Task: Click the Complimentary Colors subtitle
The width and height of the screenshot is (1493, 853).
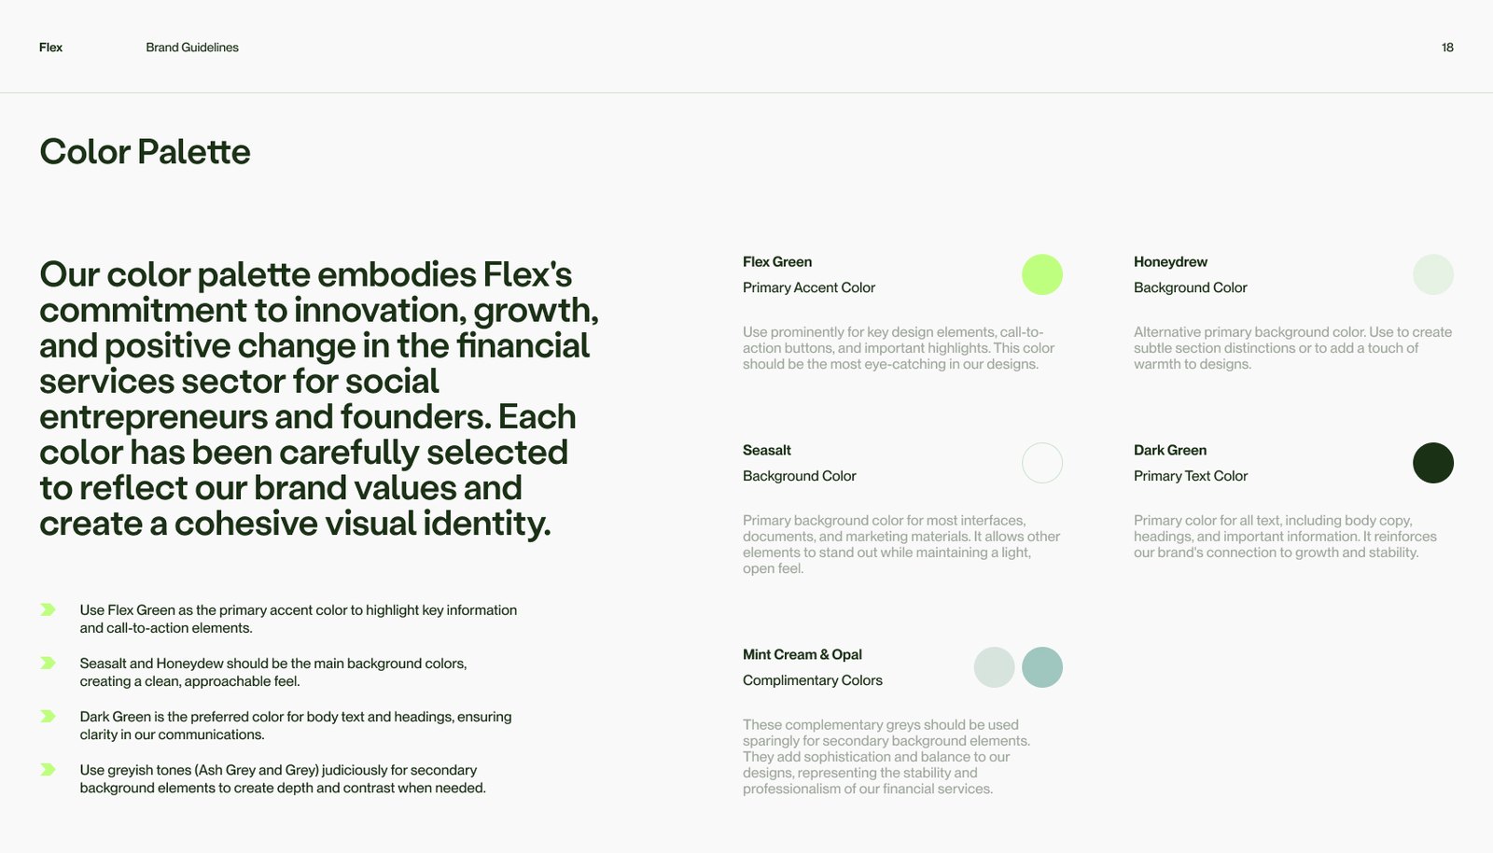Action: [x=813, y=680]
